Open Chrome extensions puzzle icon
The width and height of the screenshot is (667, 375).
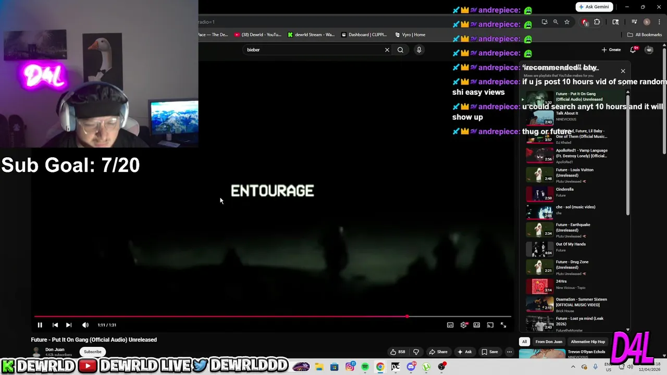pyautogui.click(x=597, y=22)
